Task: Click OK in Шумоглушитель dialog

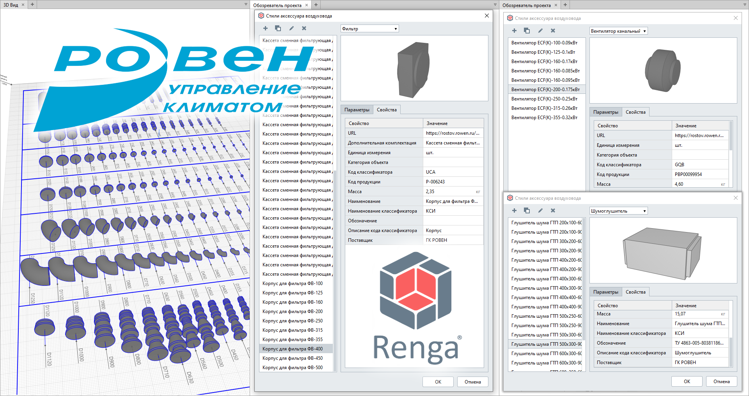Action: click(687, 381)
